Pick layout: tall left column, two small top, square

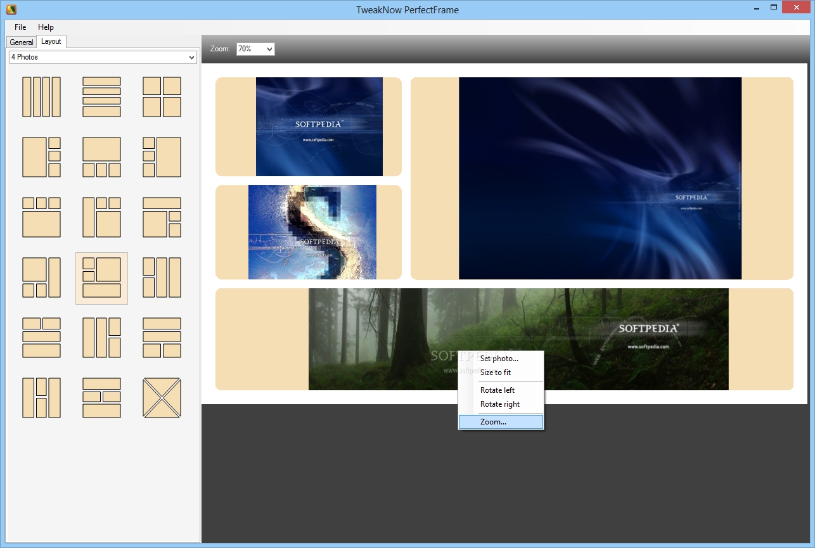point(101,217)
